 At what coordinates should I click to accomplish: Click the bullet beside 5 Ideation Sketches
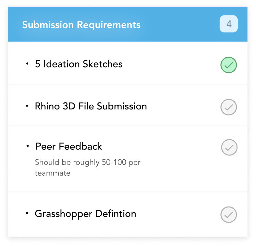coord(27,64)
